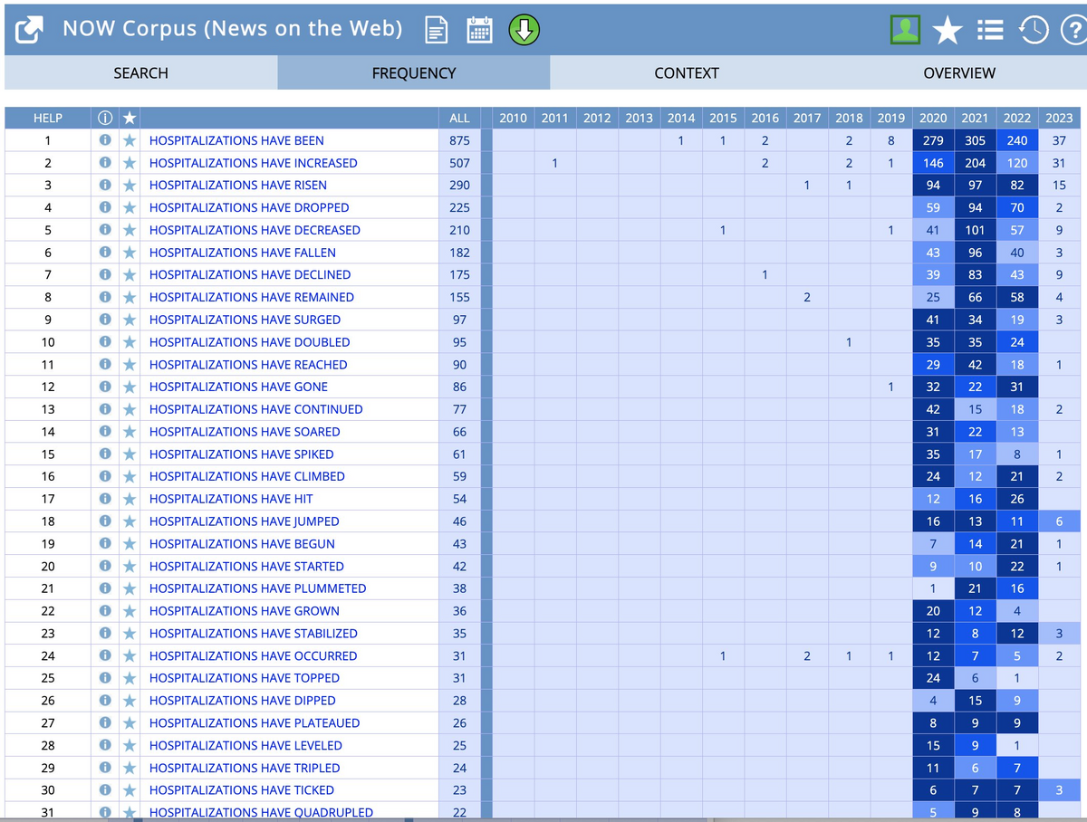The image size is (1087, 822).
Task: Open HOSPITALIZATIONS HAVE DECREASED link
Action: (255, 230)
